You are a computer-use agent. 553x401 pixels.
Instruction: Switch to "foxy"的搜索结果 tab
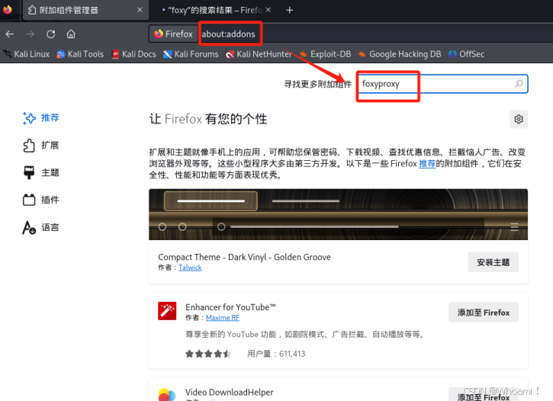[214, 10]
